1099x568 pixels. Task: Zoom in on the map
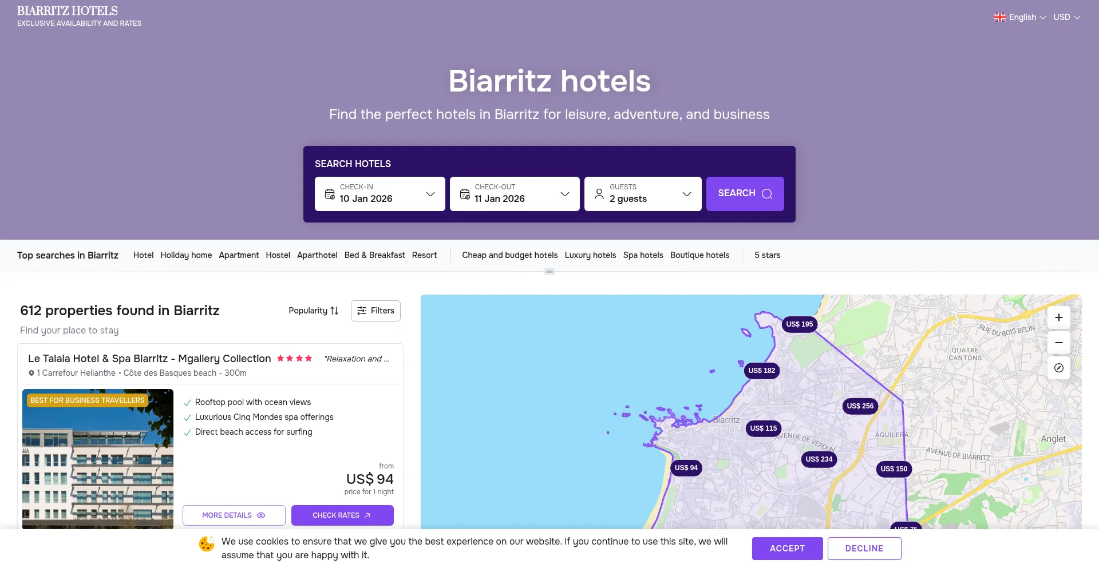(1059, 317)
